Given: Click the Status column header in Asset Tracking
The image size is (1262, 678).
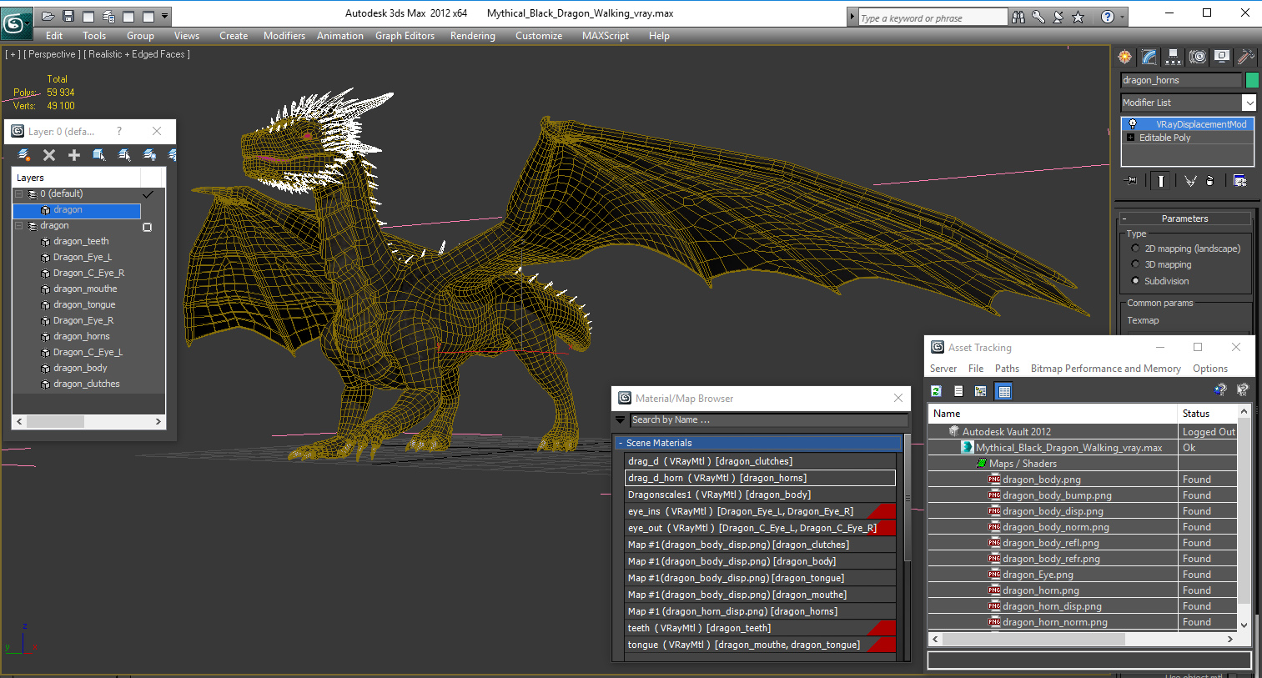Looking at the screenshot, I should [x=1207, y=414].
